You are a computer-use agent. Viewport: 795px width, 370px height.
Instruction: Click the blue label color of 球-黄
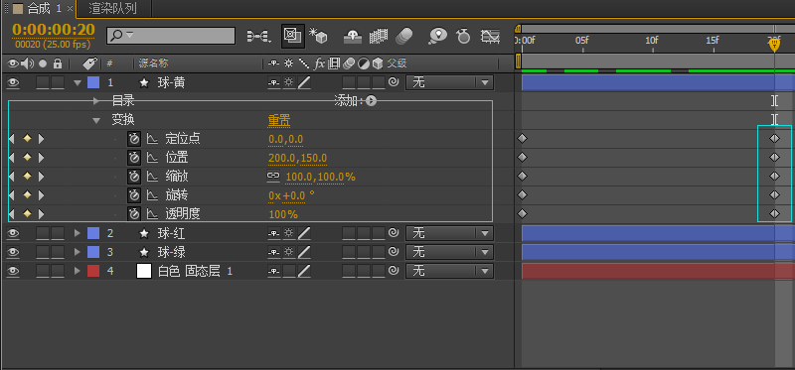click(93, 82)
